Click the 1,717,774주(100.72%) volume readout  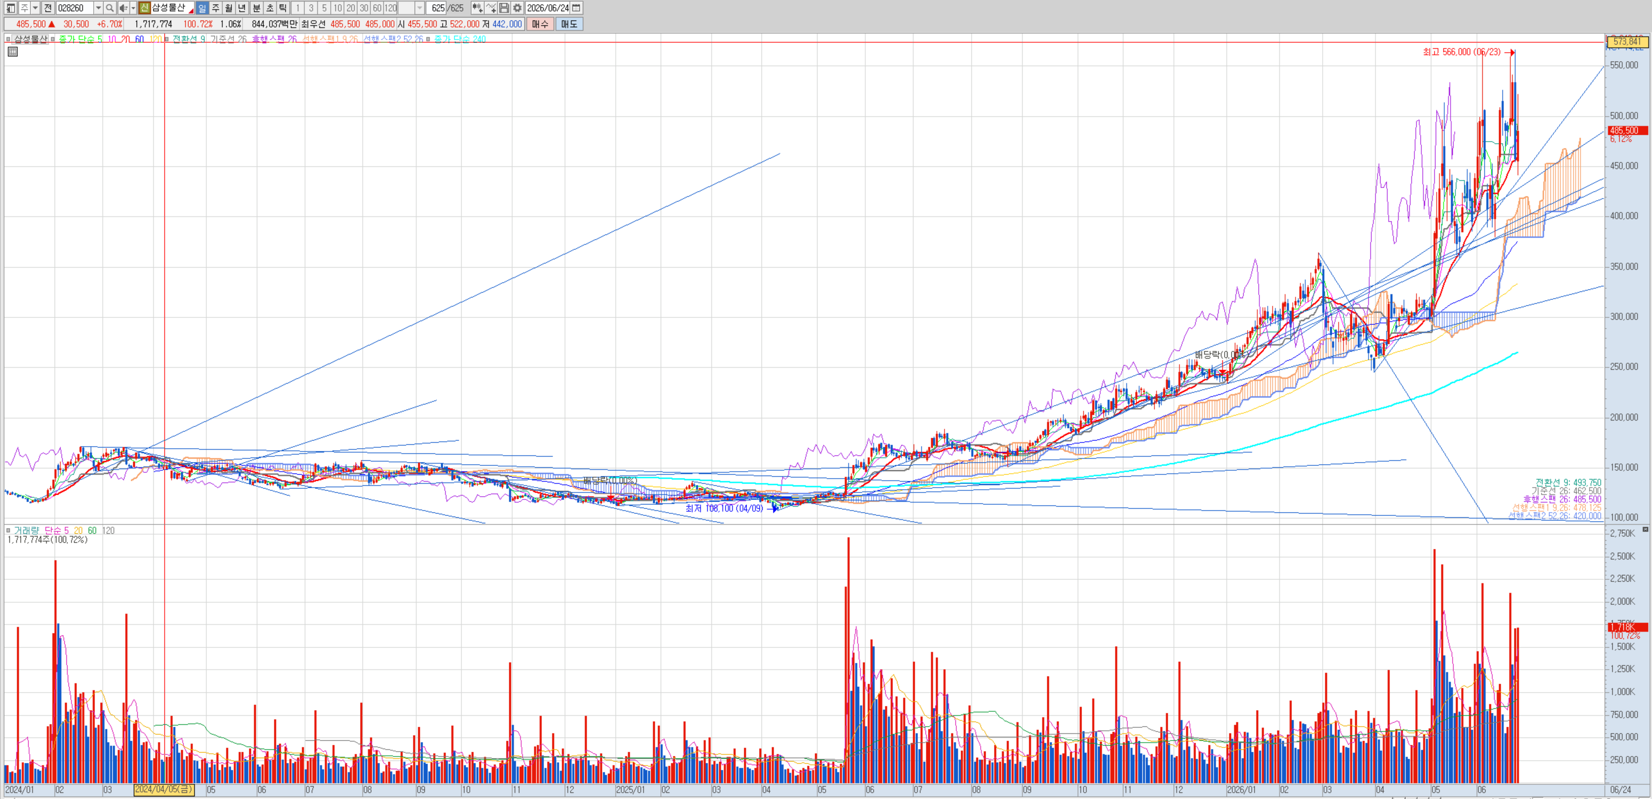(47, 540)
